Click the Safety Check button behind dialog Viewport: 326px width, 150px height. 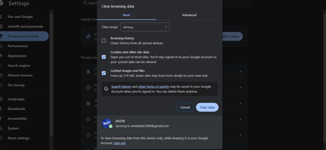(232, 36)
